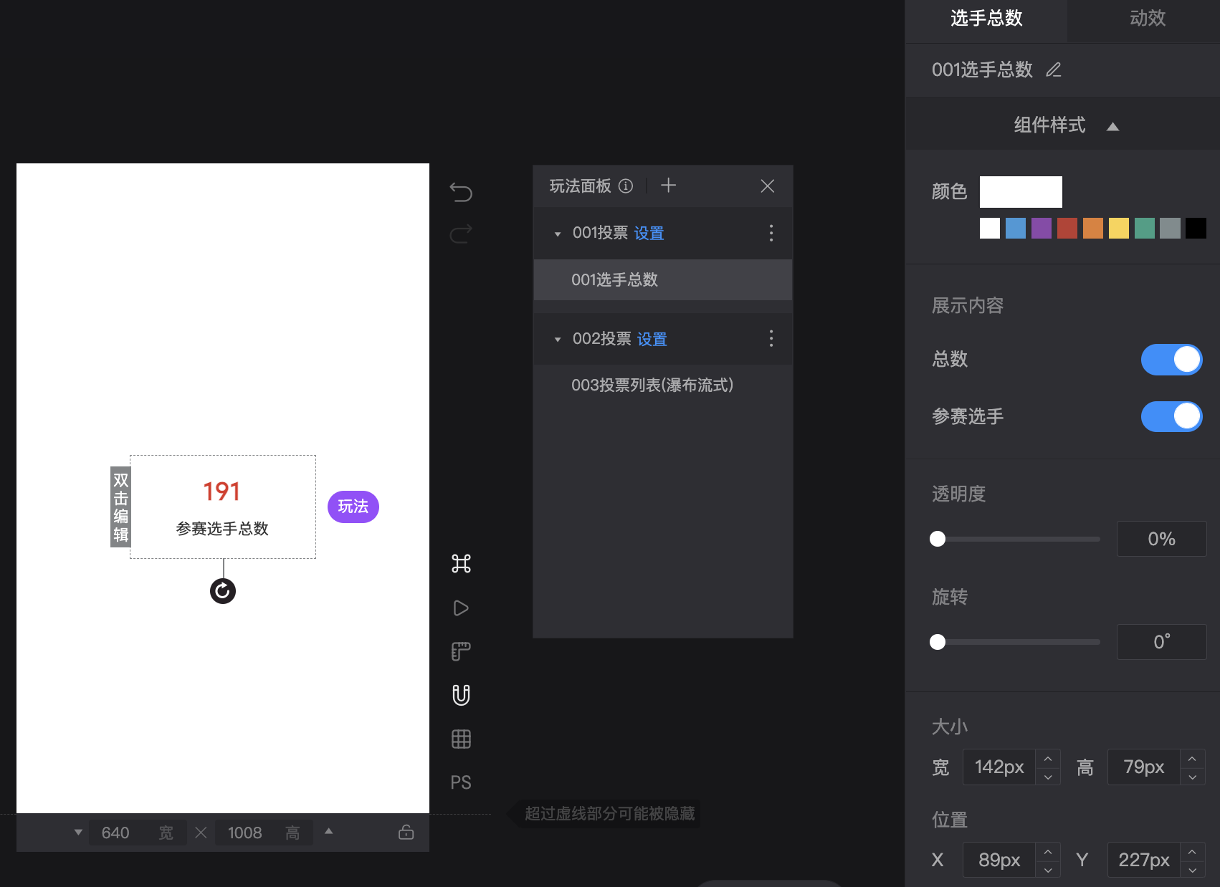Click the preview play icon
The width and height of the screenshot is (1220, 887).
461,608
